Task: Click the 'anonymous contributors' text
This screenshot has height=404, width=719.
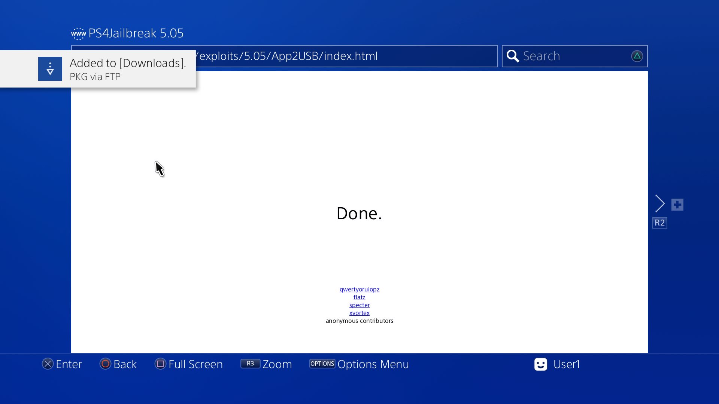Action: click(x=359, y=321)
